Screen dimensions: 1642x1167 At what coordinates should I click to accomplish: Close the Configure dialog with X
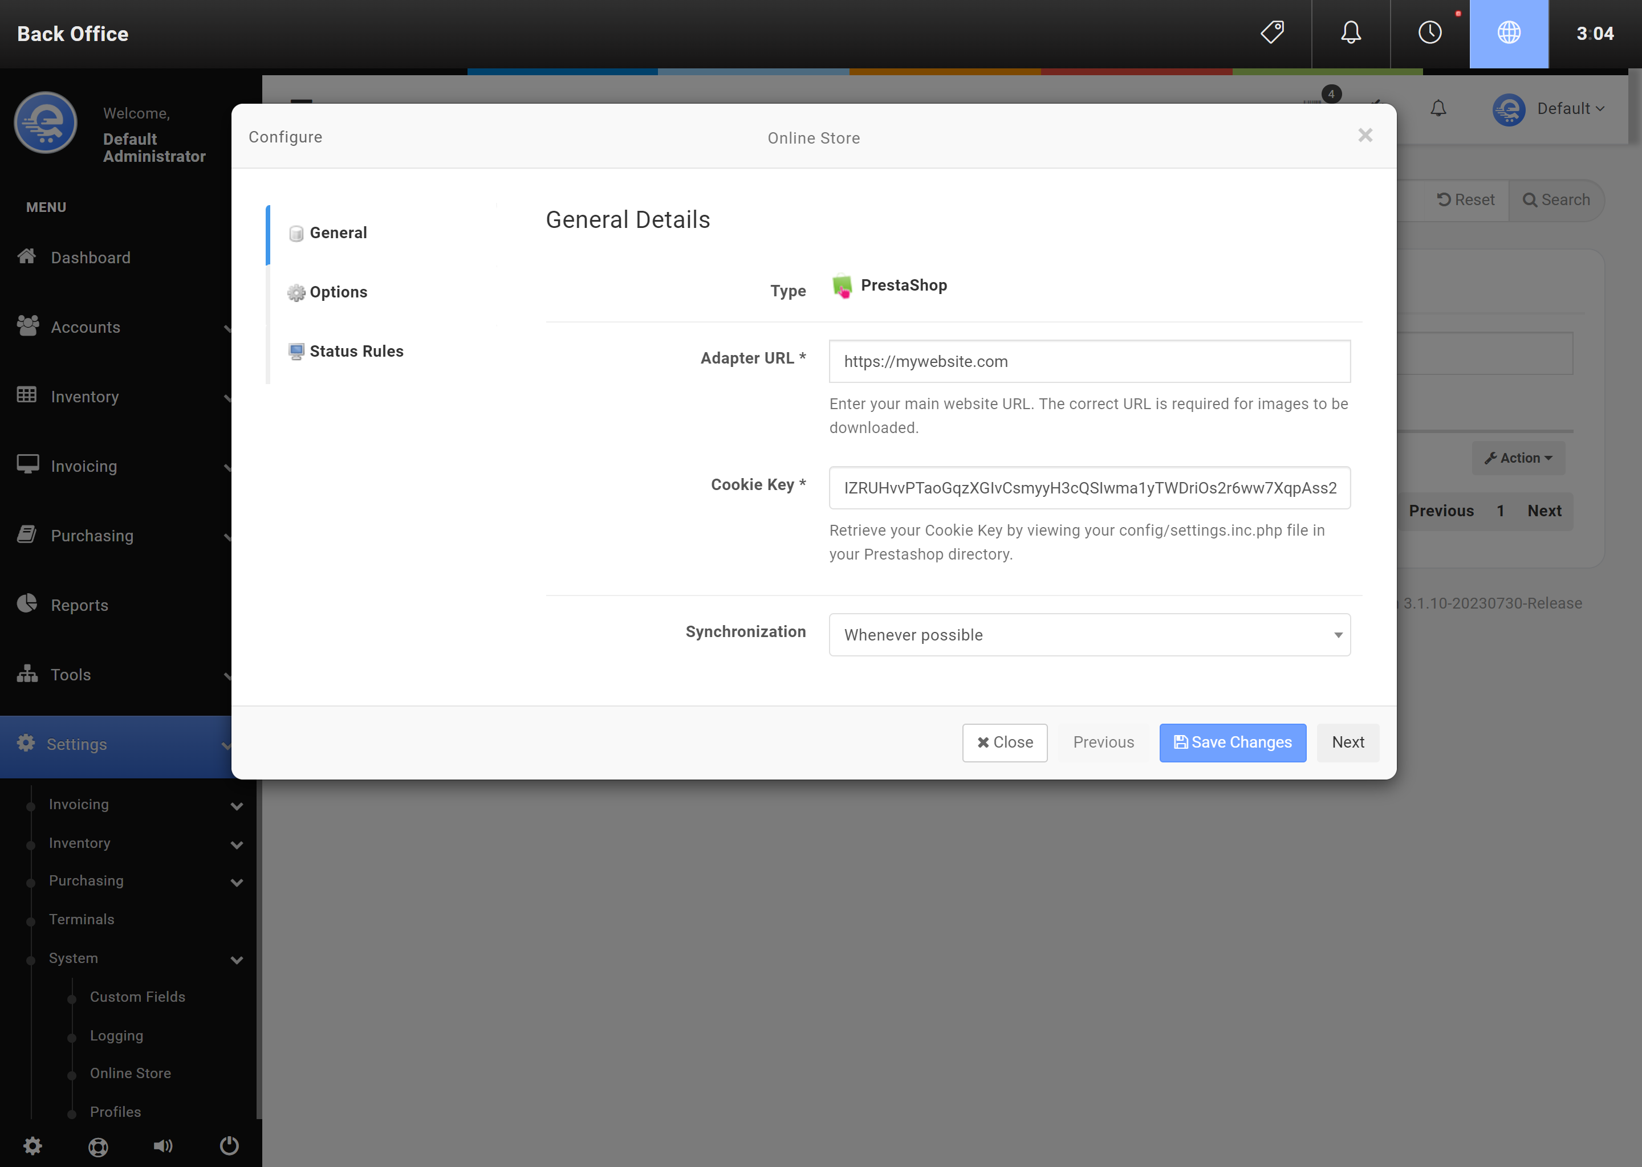1364,136
